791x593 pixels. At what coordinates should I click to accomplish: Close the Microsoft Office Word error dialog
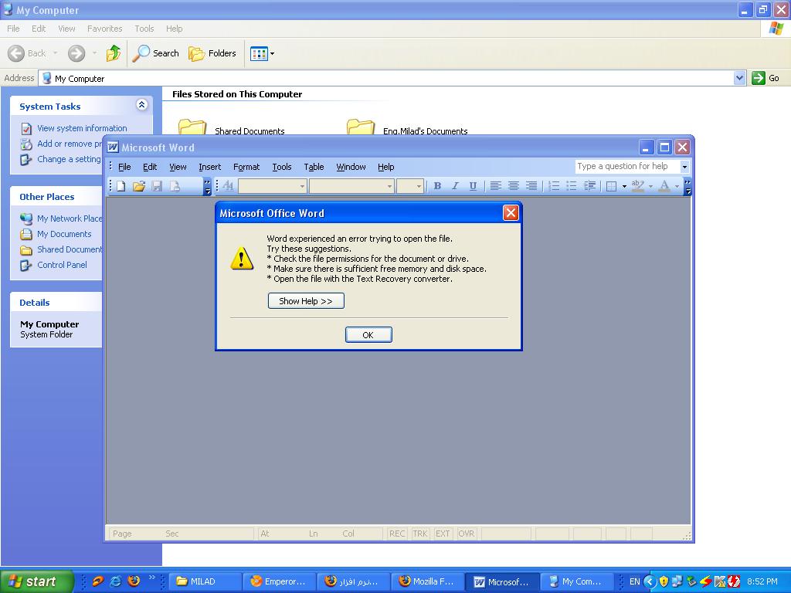(511, 213)
